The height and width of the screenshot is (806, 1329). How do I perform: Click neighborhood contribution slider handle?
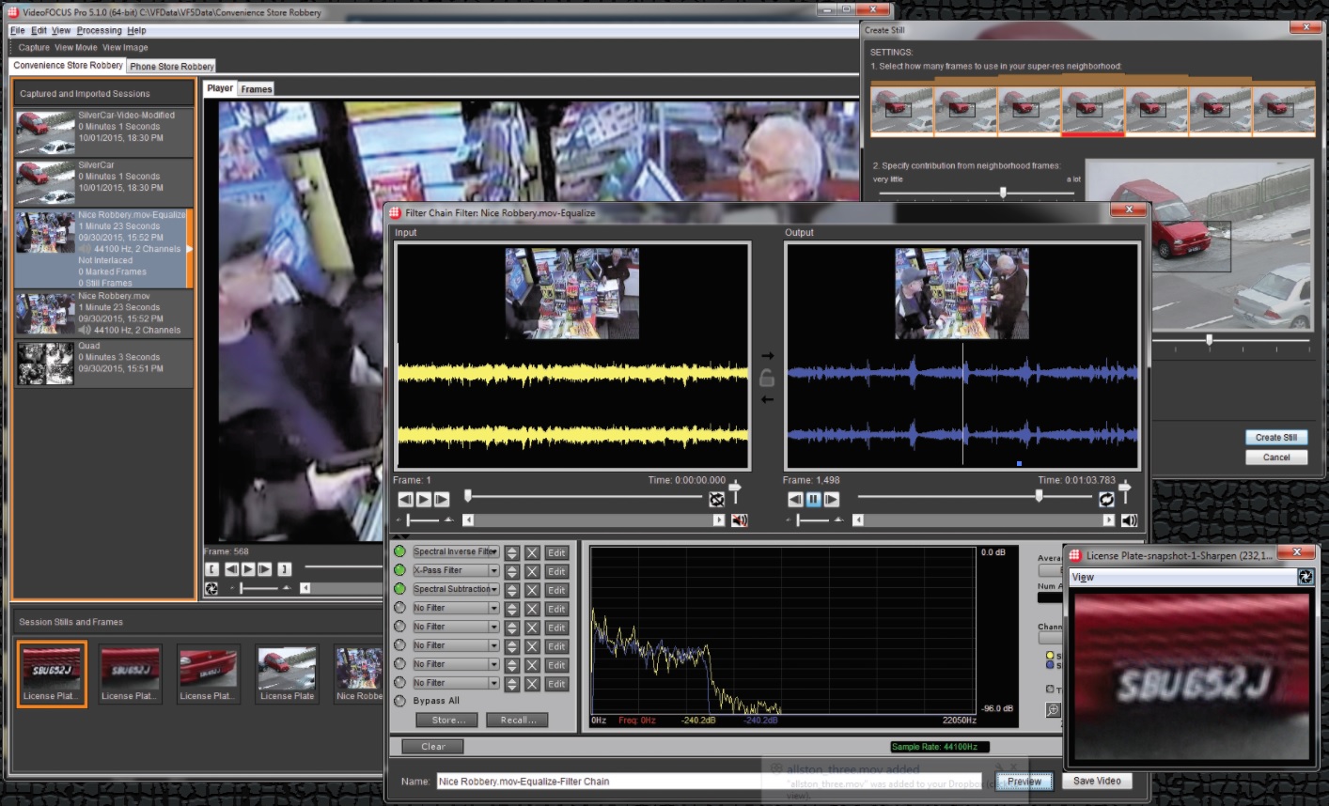(x=1003, y=192)
